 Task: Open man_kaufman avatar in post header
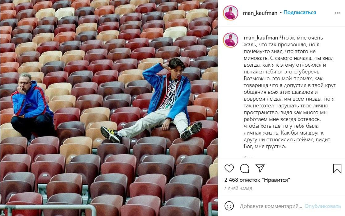231,13
